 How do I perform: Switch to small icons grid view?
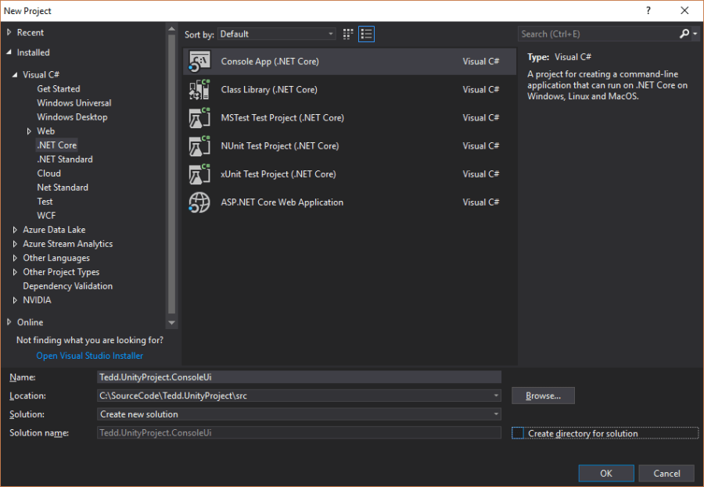click(x=348, y=34)
